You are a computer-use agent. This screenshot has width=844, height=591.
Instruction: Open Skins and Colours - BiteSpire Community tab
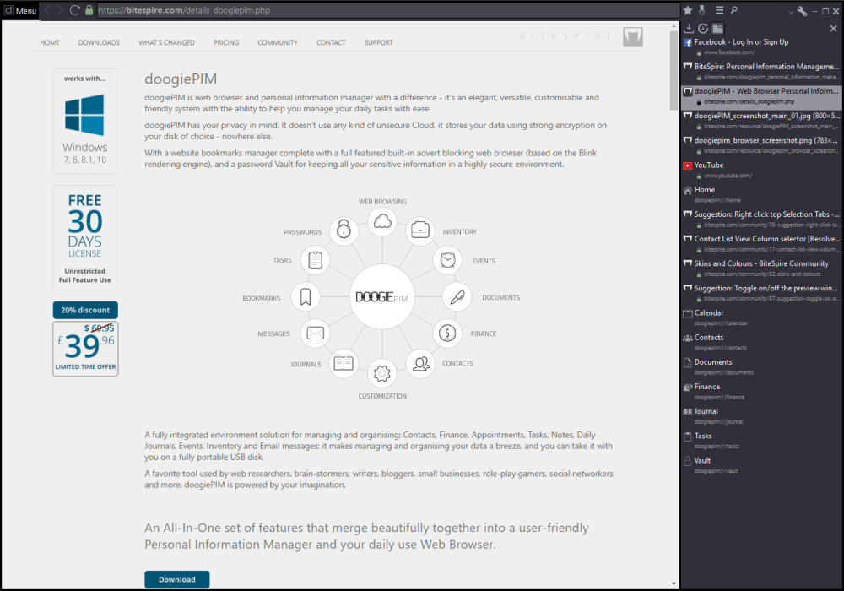click(761, 268)
